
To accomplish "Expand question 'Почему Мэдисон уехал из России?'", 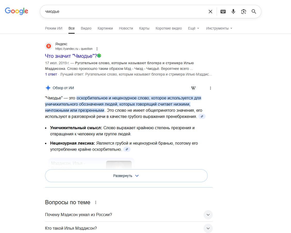I will tap(129, 215).
